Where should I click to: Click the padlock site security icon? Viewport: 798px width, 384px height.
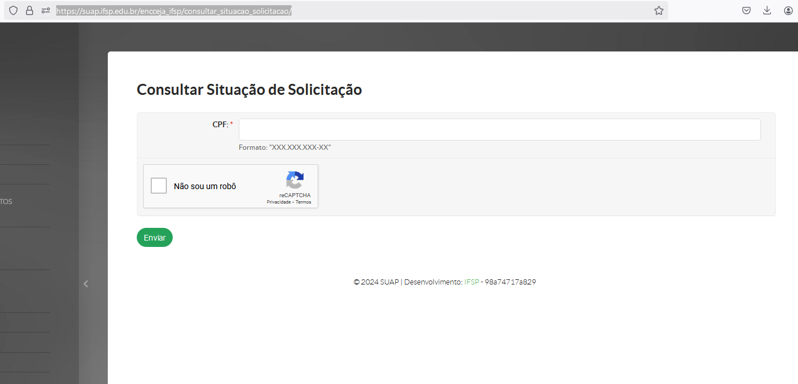pos(30,10)
